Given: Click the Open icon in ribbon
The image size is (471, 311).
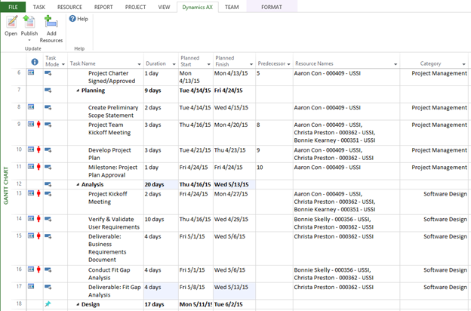Looking at the screenshot, I should click(11, 23).
